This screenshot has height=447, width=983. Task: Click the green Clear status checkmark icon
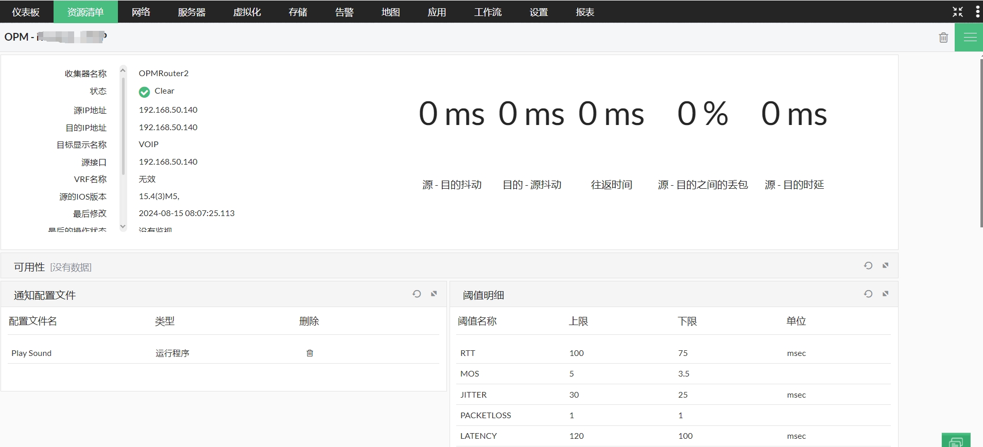[144, 92]
